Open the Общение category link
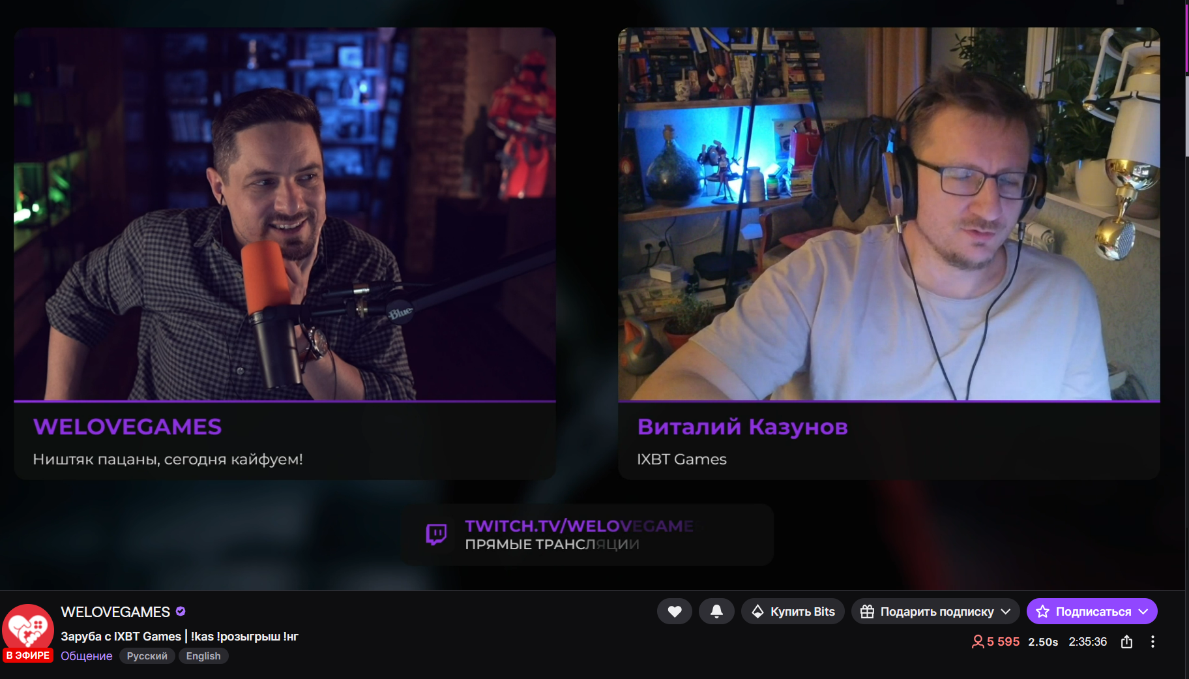Viewport: 1189px width, 679px height. [87, 656]
